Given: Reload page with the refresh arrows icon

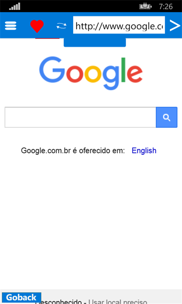Looking at the screenshot, I should (62, 26).
